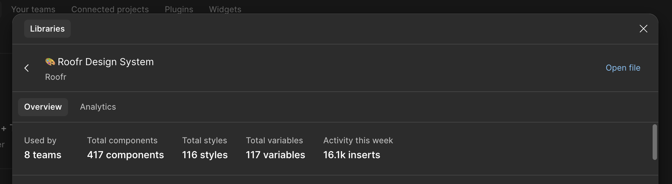The width and height of the screenshot is (672, 184).
Task: Click the palette emoji icon
Action: (50, 62)
